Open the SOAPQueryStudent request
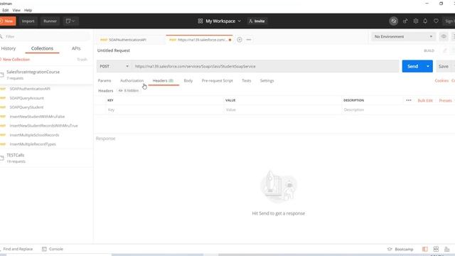Screen dimensions: 455x256 click(x=26, y=107)
